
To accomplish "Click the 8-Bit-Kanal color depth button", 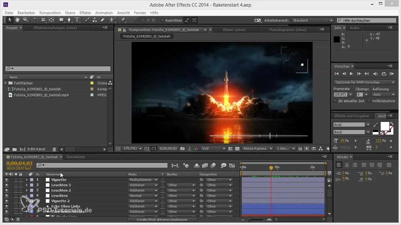I will (x=36, y=149).
